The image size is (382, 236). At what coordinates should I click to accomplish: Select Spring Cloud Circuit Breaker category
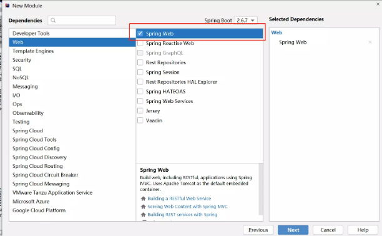pos(72,175)
